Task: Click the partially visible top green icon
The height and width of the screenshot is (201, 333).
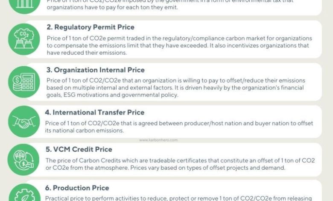Action: coord(23,5)
